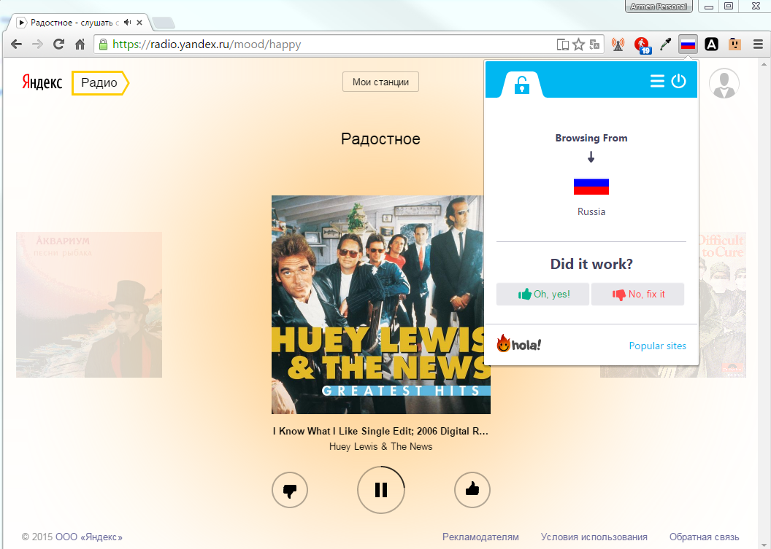This screenshot has height=549, width=771.
Task: Bookmark this page with star icon
Action: pyautogui.click(x=579, y=44)
